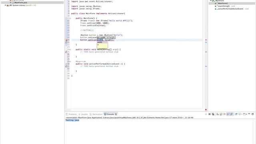The height and width of the screenshot is (144, 256).
Task: Click the TODO task marker on line 31
Action: 66,66
